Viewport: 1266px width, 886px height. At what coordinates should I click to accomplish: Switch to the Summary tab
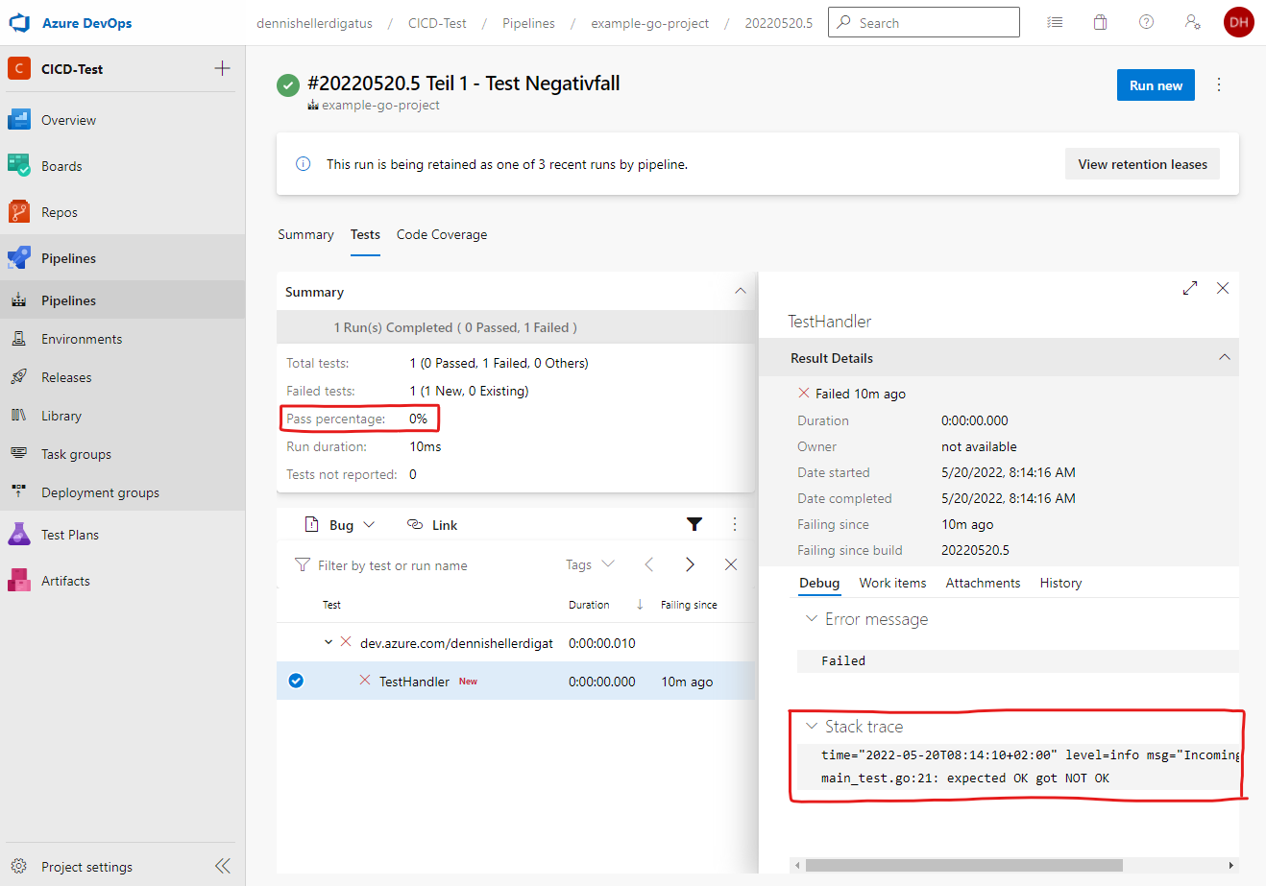[305, 234]
